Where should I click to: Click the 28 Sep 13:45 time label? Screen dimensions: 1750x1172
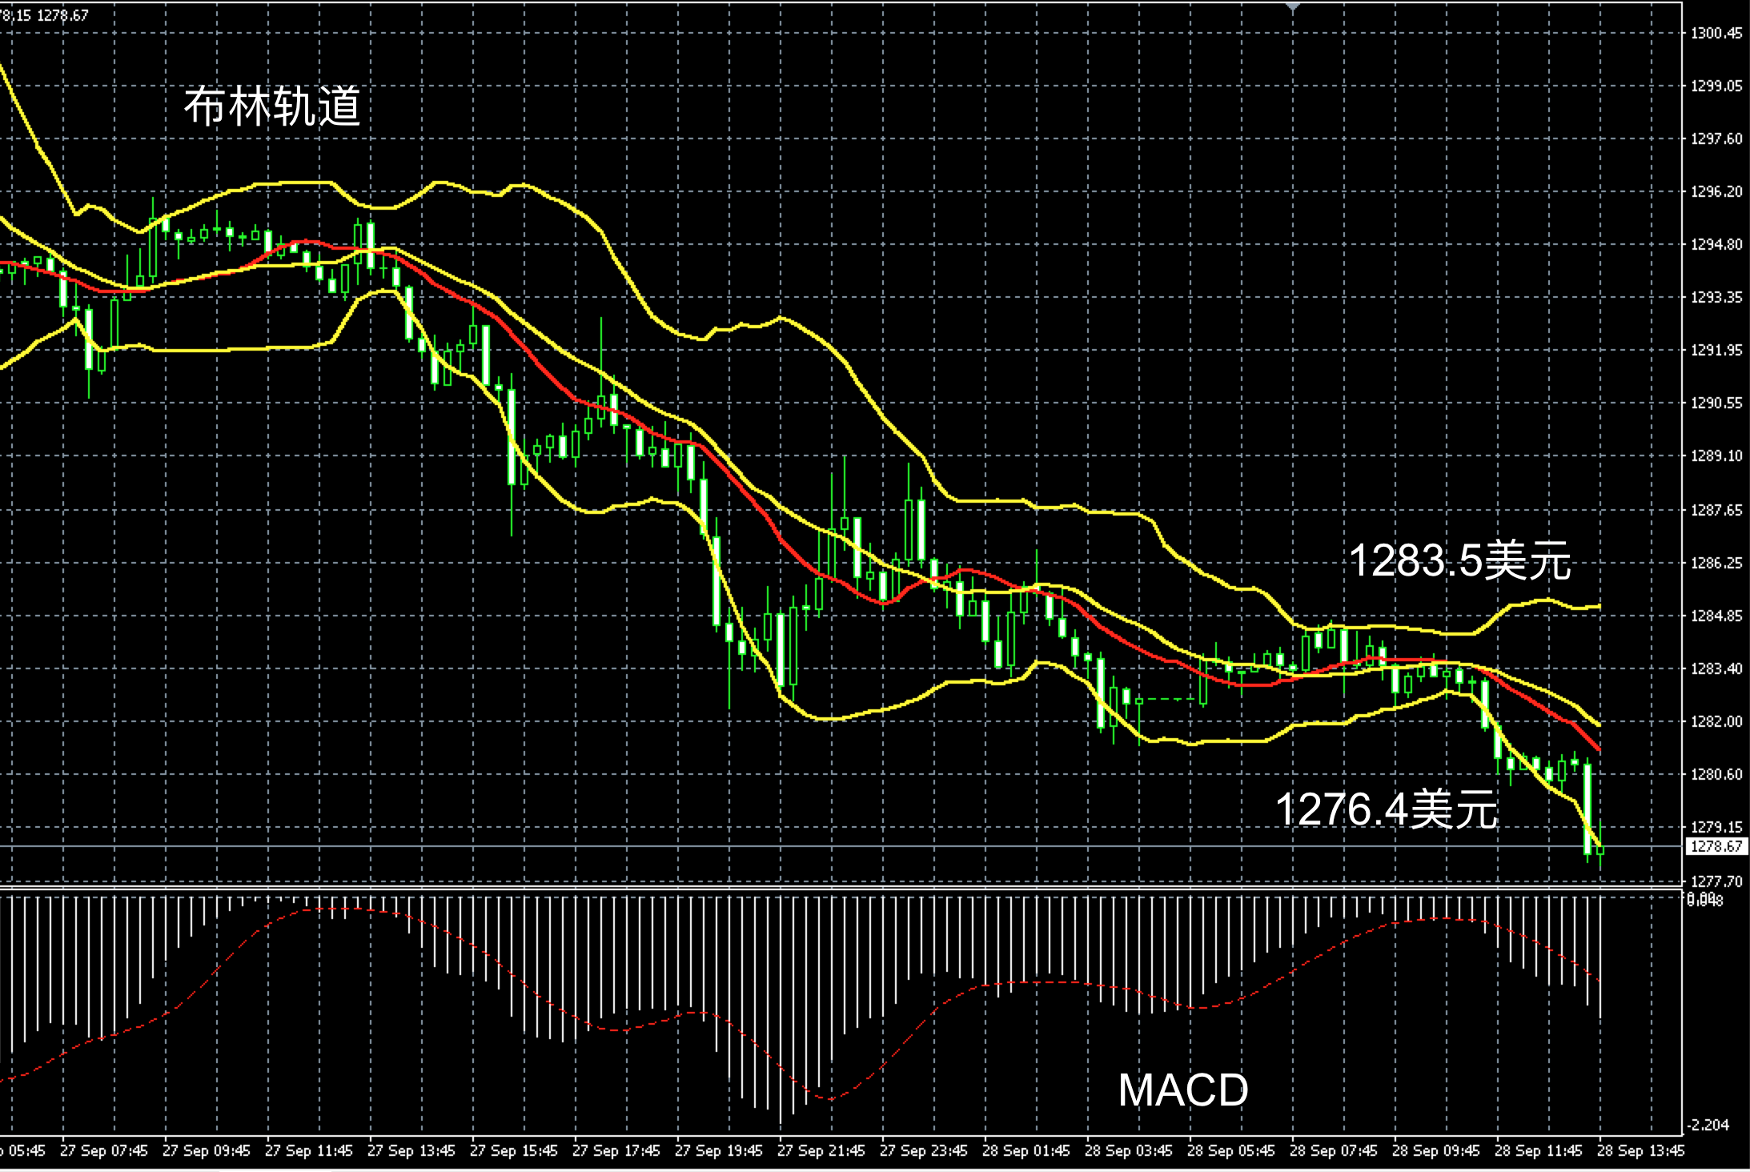click(x=1640, y=1150)
